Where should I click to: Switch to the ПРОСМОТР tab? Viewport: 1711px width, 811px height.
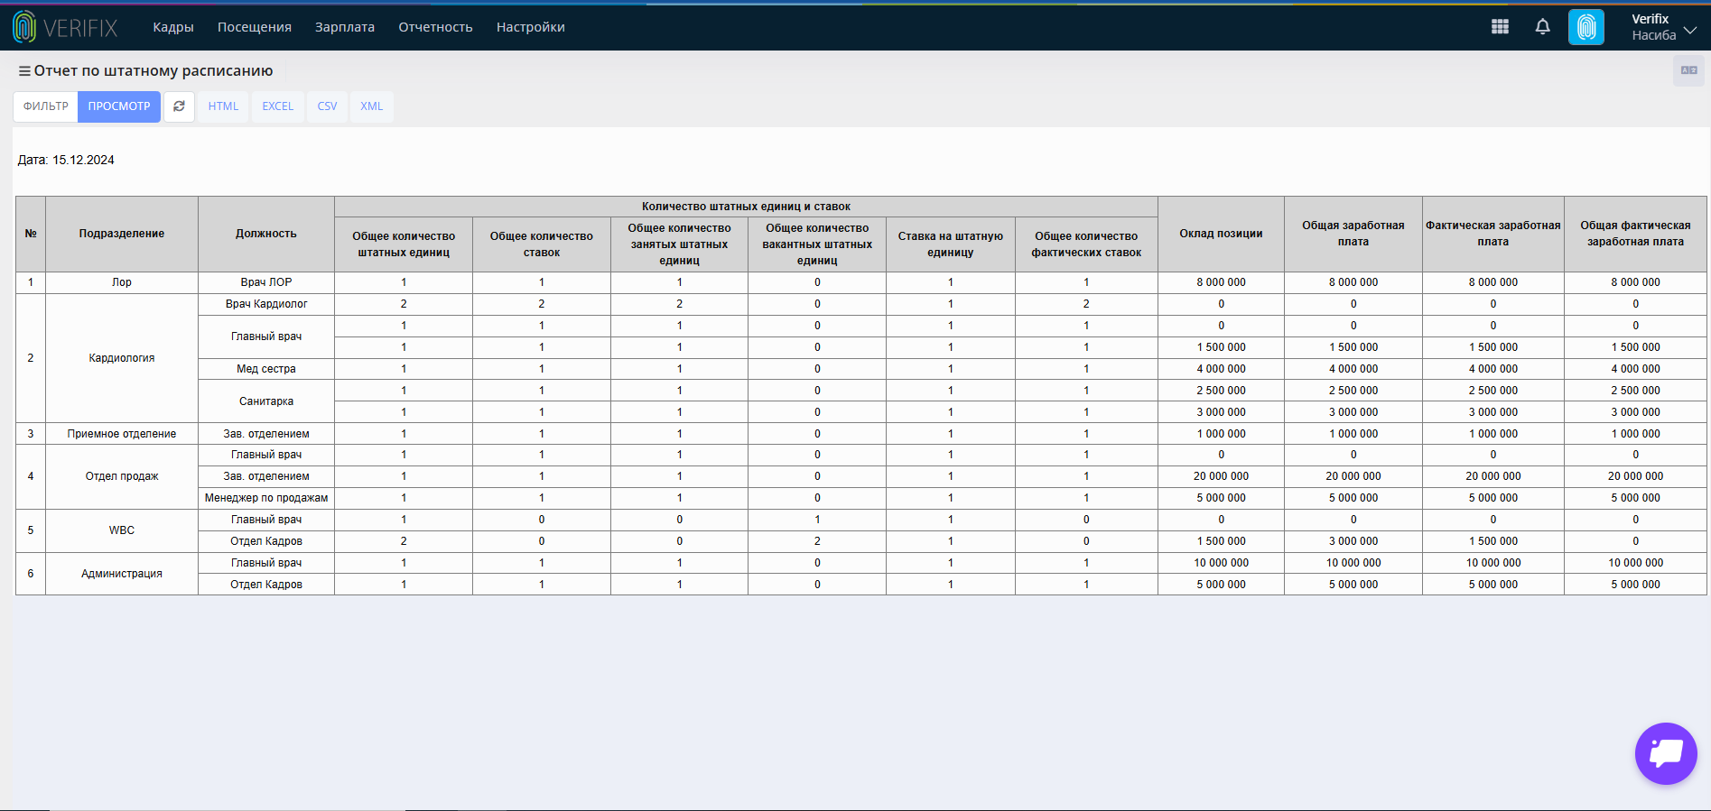[119, 106]
